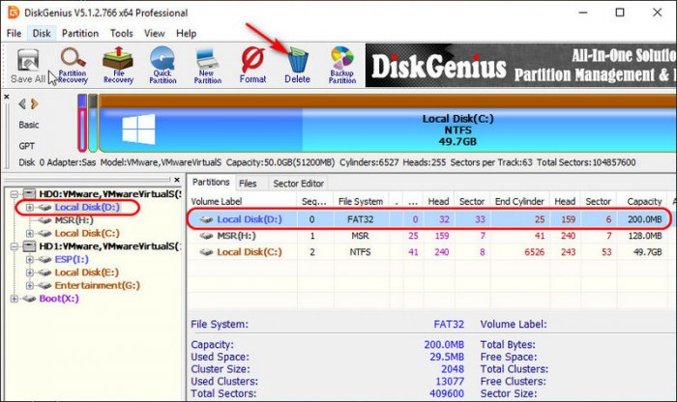Screen dimensions: 677x402
Task: Sort by the End Cylinder column header
Action: [x=519, y=201]
